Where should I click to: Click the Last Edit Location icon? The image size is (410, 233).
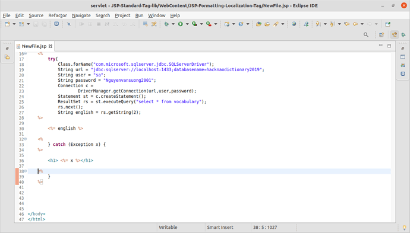point(347,24)
